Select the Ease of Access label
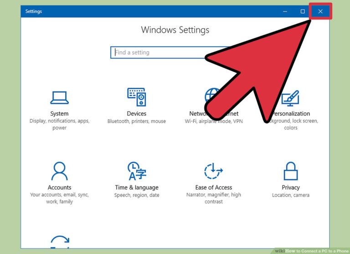Viewport: 350px width, 254px height. (214, 188)
